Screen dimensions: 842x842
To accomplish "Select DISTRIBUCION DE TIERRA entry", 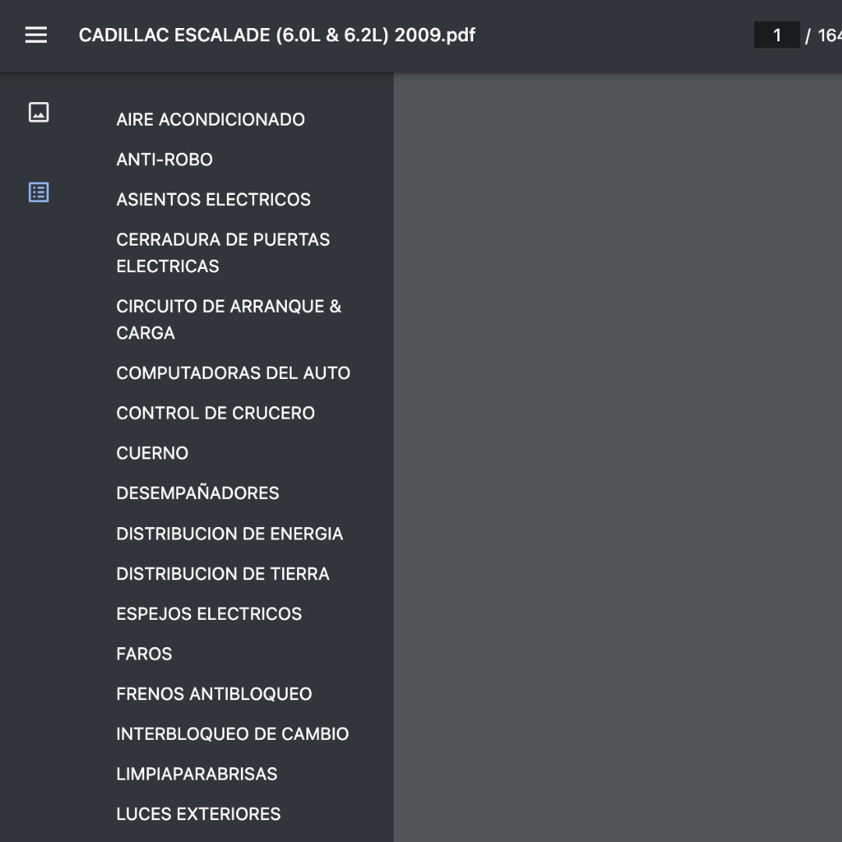I will [223, 574].
